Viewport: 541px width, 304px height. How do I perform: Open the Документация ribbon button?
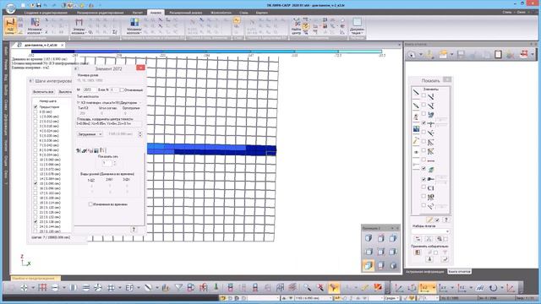click(357, 26)
